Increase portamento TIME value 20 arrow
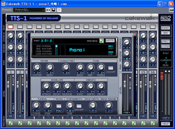 coord(73,111)
